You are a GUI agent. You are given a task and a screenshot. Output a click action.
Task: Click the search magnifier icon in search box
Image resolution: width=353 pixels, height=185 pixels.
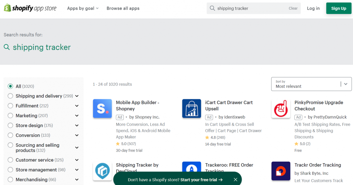tap(212, 8)
